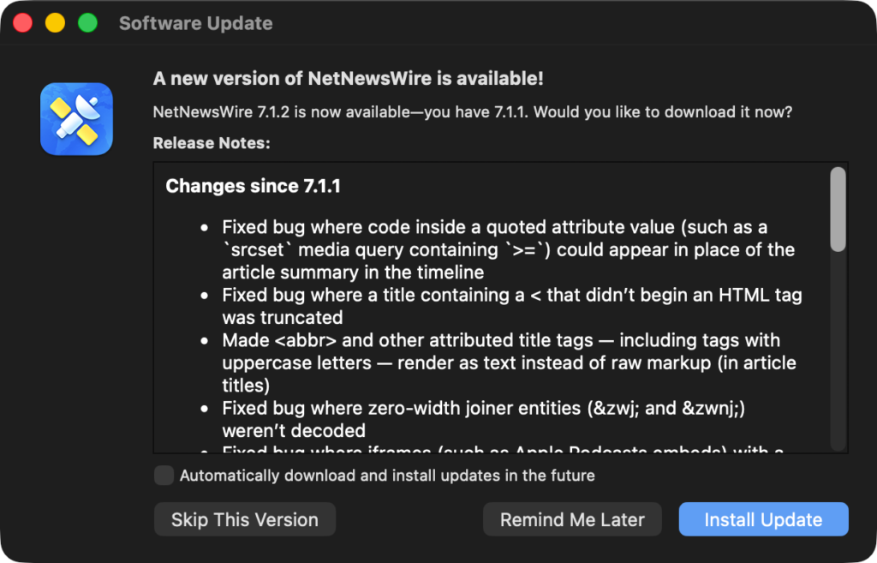Choose Remind Me Later
This screenshot has height=563, width=877.
pyautogui.click(x=572, y=519)
